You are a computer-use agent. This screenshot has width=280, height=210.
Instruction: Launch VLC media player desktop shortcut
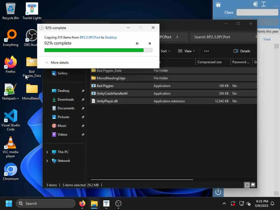pyautogui.click(x=11, y=147)
